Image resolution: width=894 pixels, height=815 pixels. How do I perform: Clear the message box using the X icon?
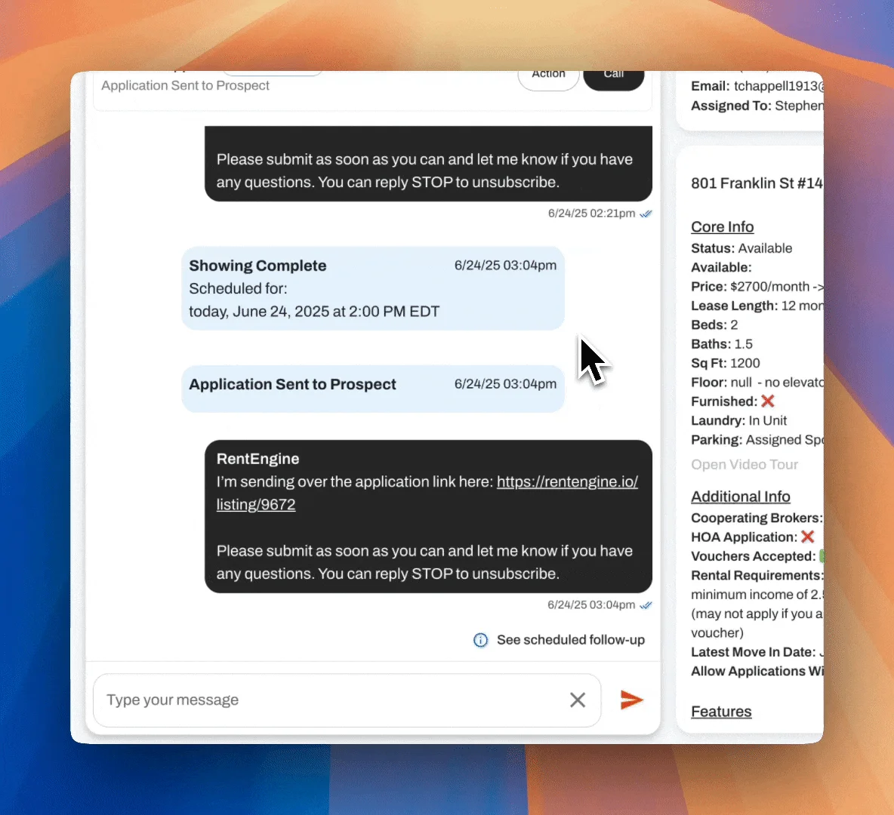click(x=578, y=700)
